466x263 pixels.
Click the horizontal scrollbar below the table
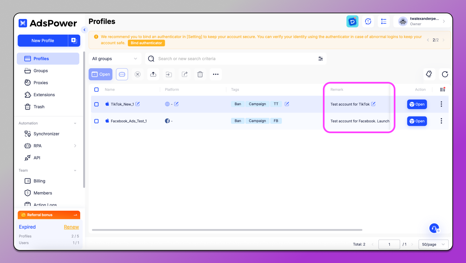(227, 230)
